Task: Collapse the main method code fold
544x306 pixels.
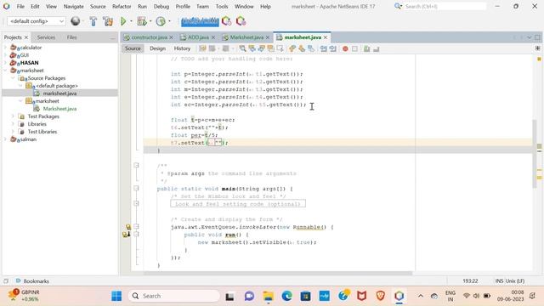Action: (136, 189)
